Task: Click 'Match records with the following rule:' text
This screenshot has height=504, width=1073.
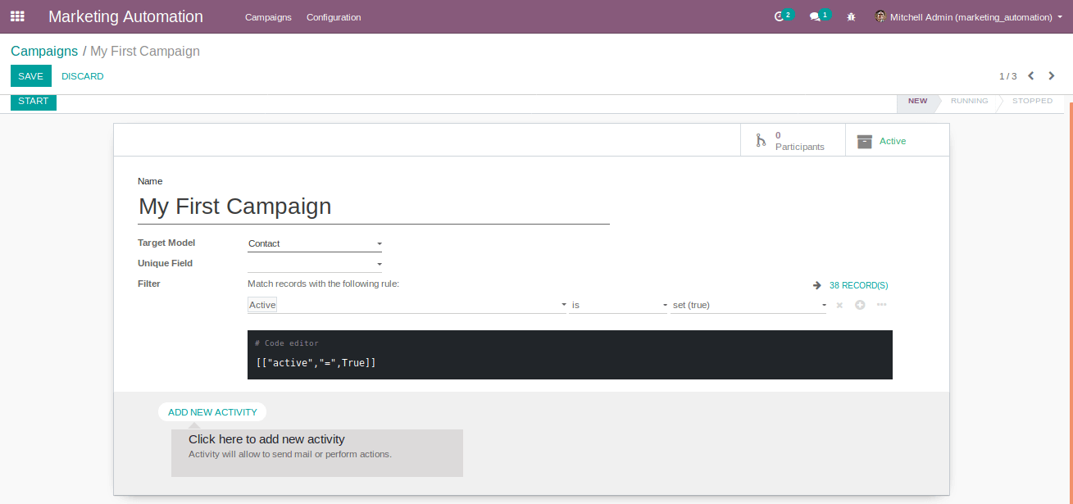Action: [323, 284]
